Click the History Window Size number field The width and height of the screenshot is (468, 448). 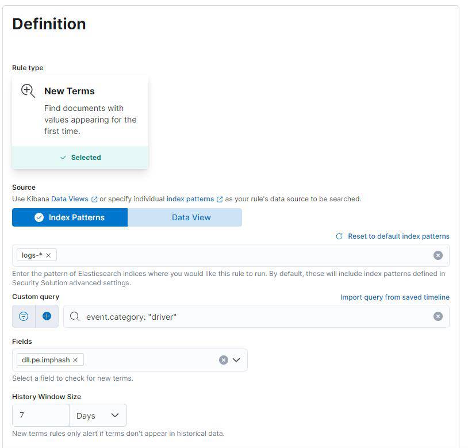[x=41, y=415]
